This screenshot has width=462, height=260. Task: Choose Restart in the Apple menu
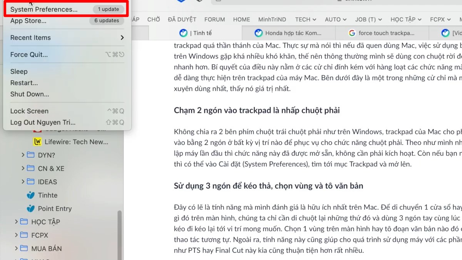[67, 83]
